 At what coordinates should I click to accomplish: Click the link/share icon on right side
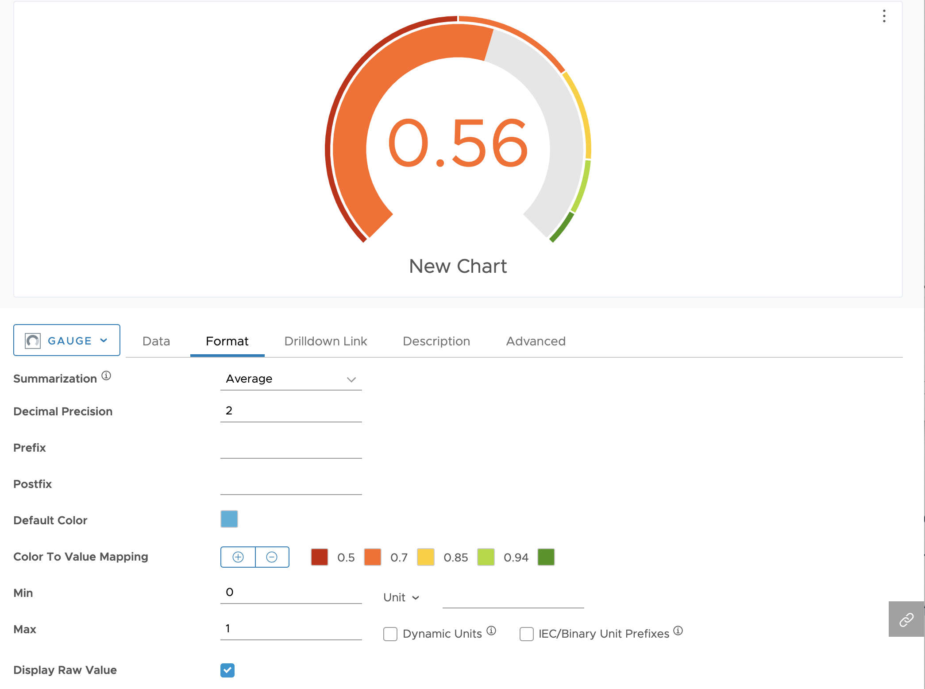click(x=906, y=619)
